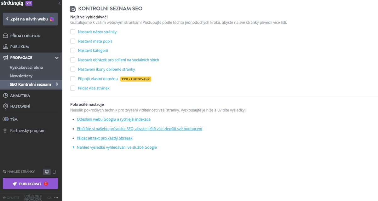Check off Nastavit název stránky
This screenshot has height=201, width=378.
pos(72,32)
